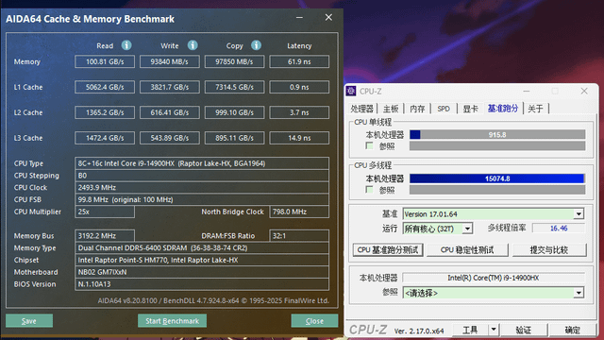The height and width of the screenshot is (340, 604).
Task: Click the Write info icon
Action: (x=193, y=45)
